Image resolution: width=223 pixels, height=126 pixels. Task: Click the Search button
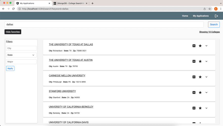coord(214,24)
